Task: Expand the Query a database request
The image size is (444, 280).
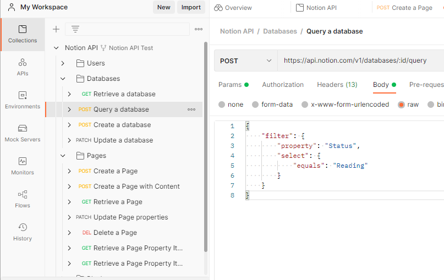Action: coord(69,109)
